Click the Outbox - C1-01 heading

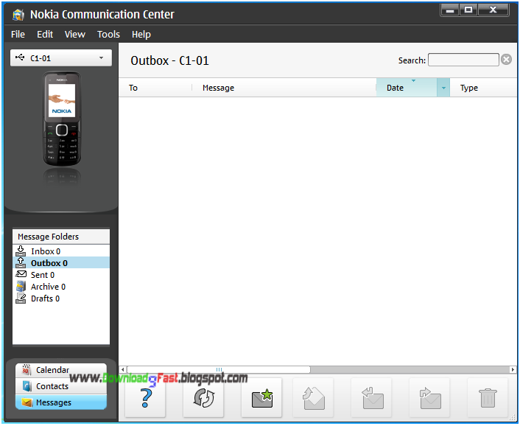169,60
